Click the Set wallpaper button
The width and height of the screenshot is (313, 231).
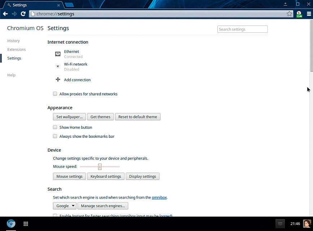point(69,117)
